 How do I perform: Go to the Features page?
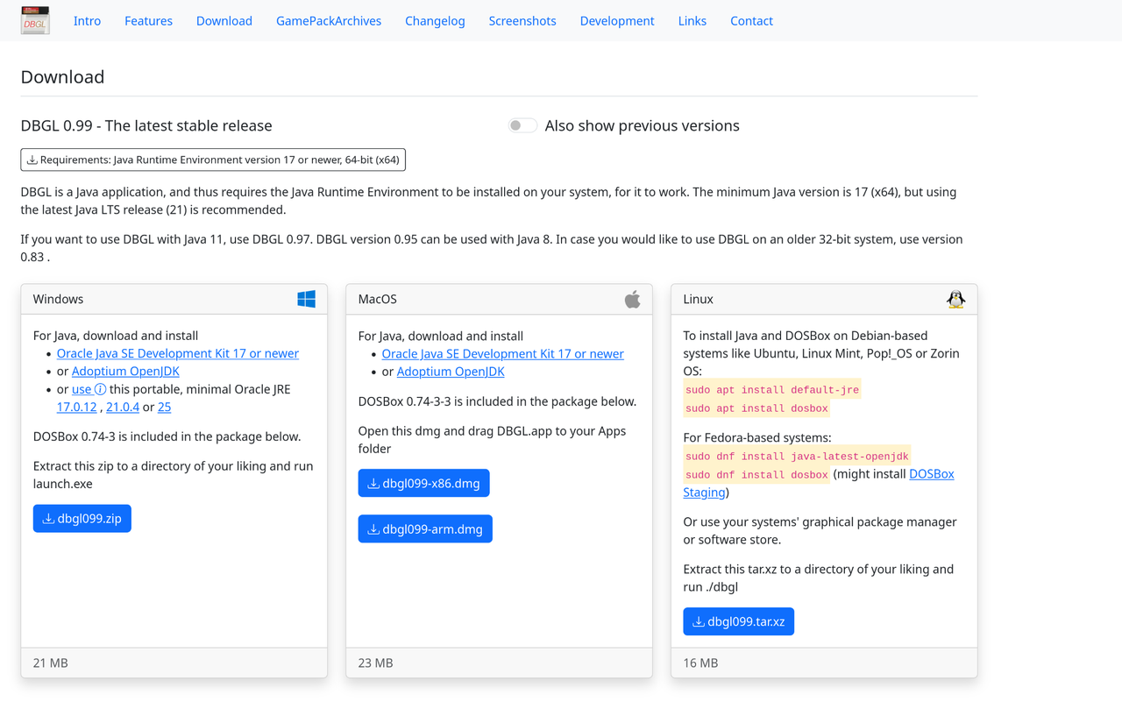(x=148, y=21)
